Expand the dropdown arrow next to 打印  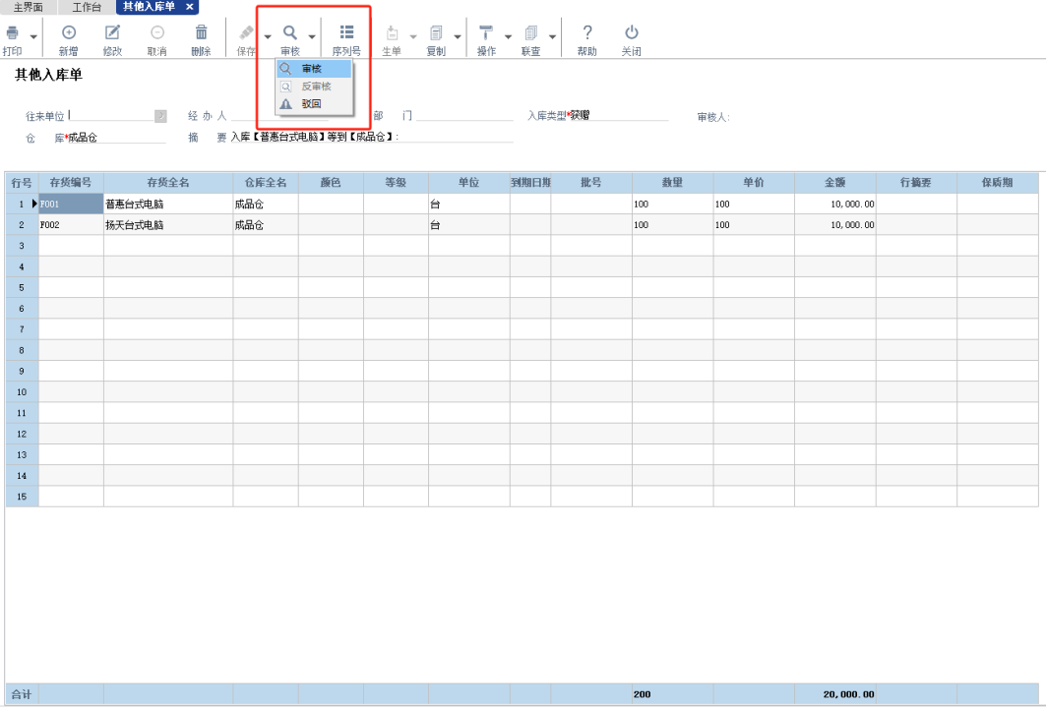pyautogui.click(x=33, y=37)
